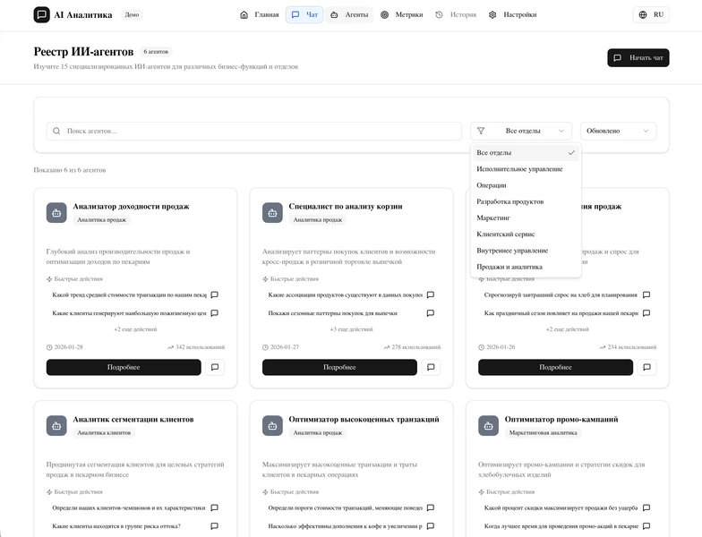Start chat icon beside Подробнее, 234 использований card
This screenshot has width=702, height=537.
(646, 367)
